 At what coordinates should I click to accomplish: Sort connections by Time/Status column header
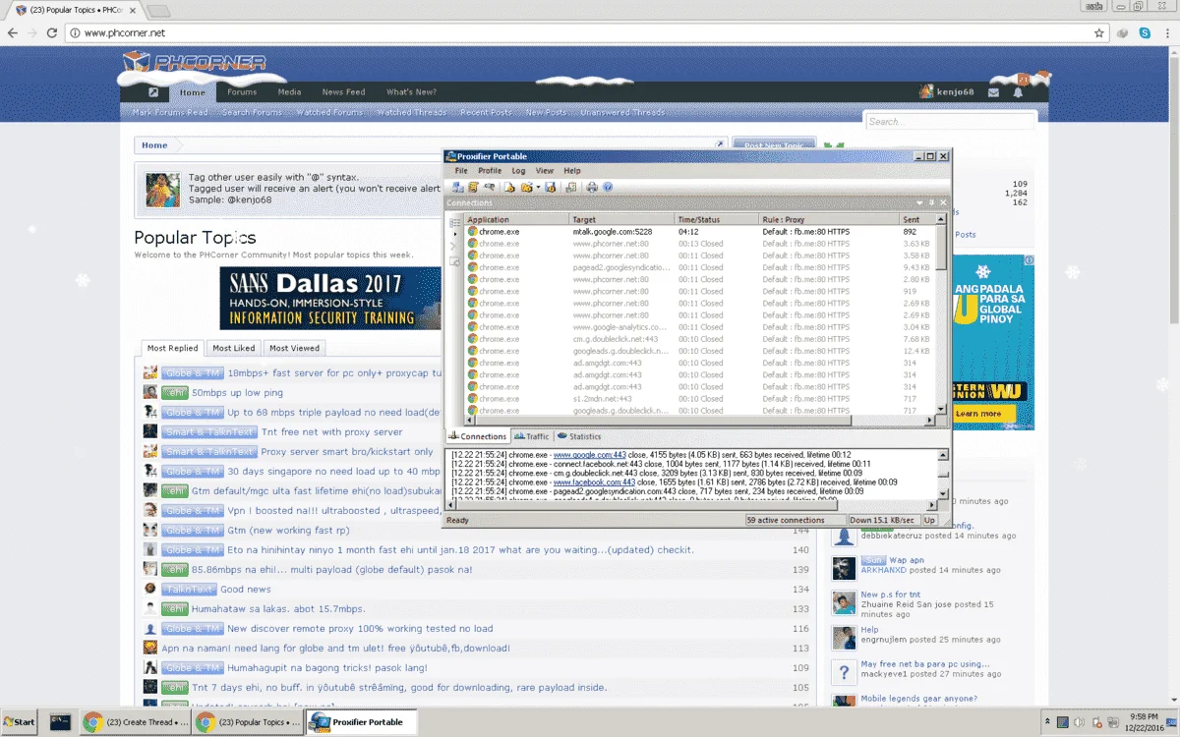pyautogui.click(x=717, y=220)
